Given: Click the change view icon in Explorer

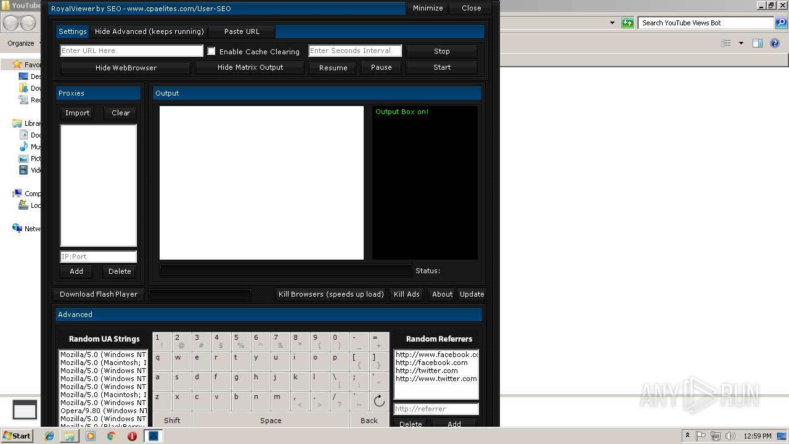Looking at the screenshot, I should tap(726, 43).
